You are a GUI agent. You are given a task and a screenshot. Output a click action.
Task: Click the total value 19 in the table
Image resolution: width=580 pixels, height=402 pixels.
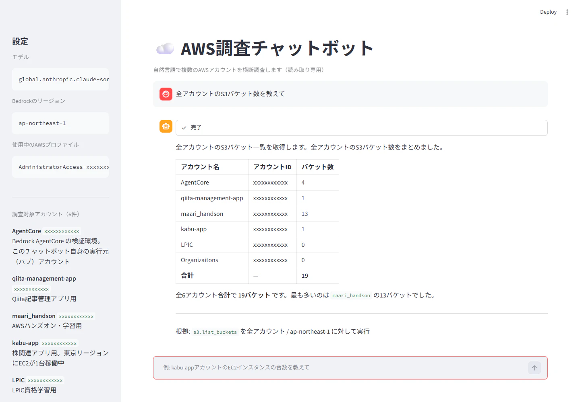[x=305, y=276]
